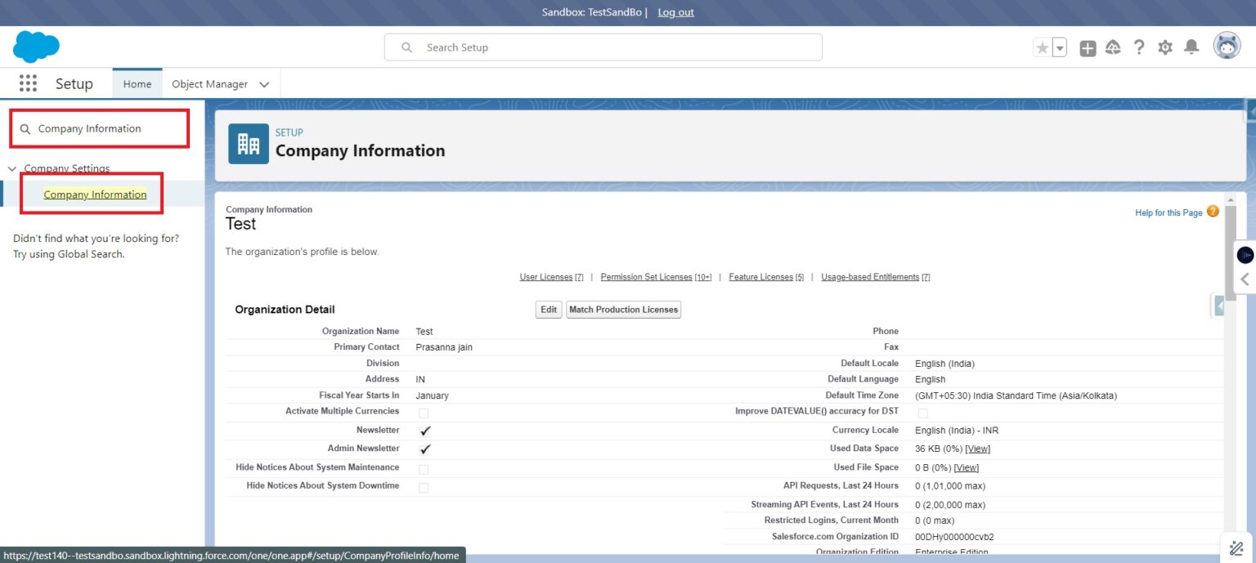Open your user profile avatar
Image resolution: width=1256 pixels, height=563 pixels.
1226,46
